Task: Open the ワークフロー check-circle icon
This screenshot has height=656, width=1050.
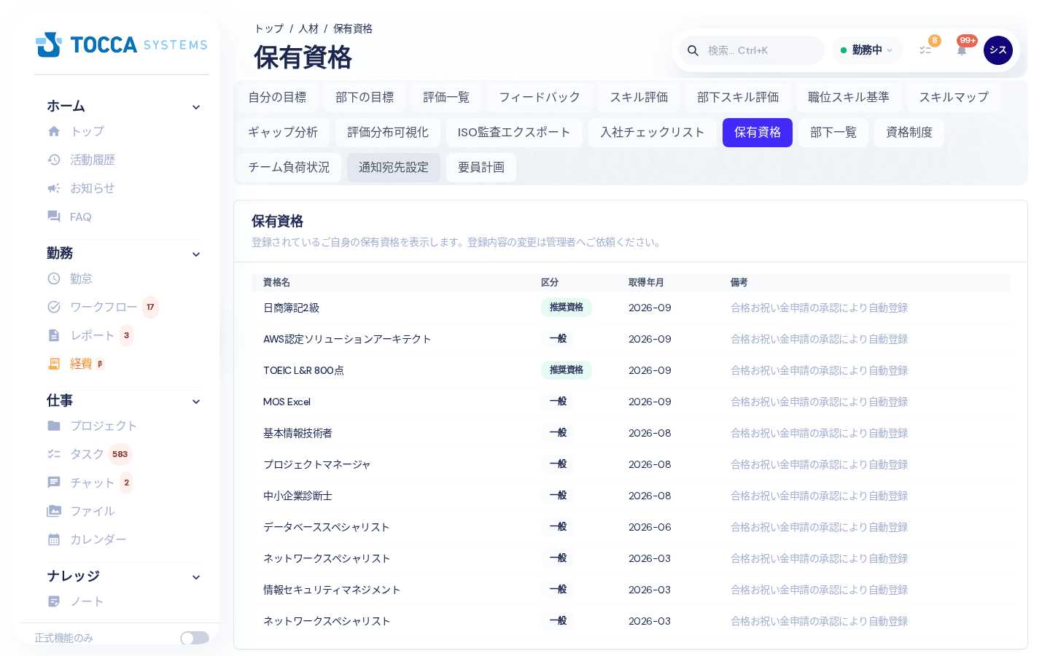Action: pyautogui.click(x=54, y=307)
